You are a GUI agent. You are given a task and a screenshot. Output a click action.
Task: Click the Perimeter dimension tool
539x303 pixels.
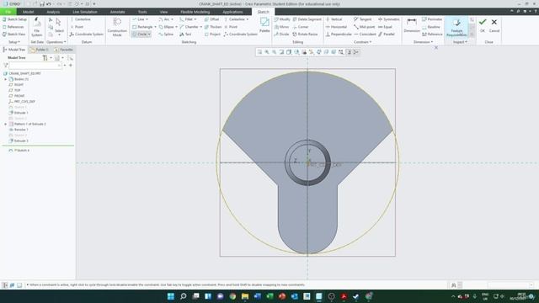432,19
